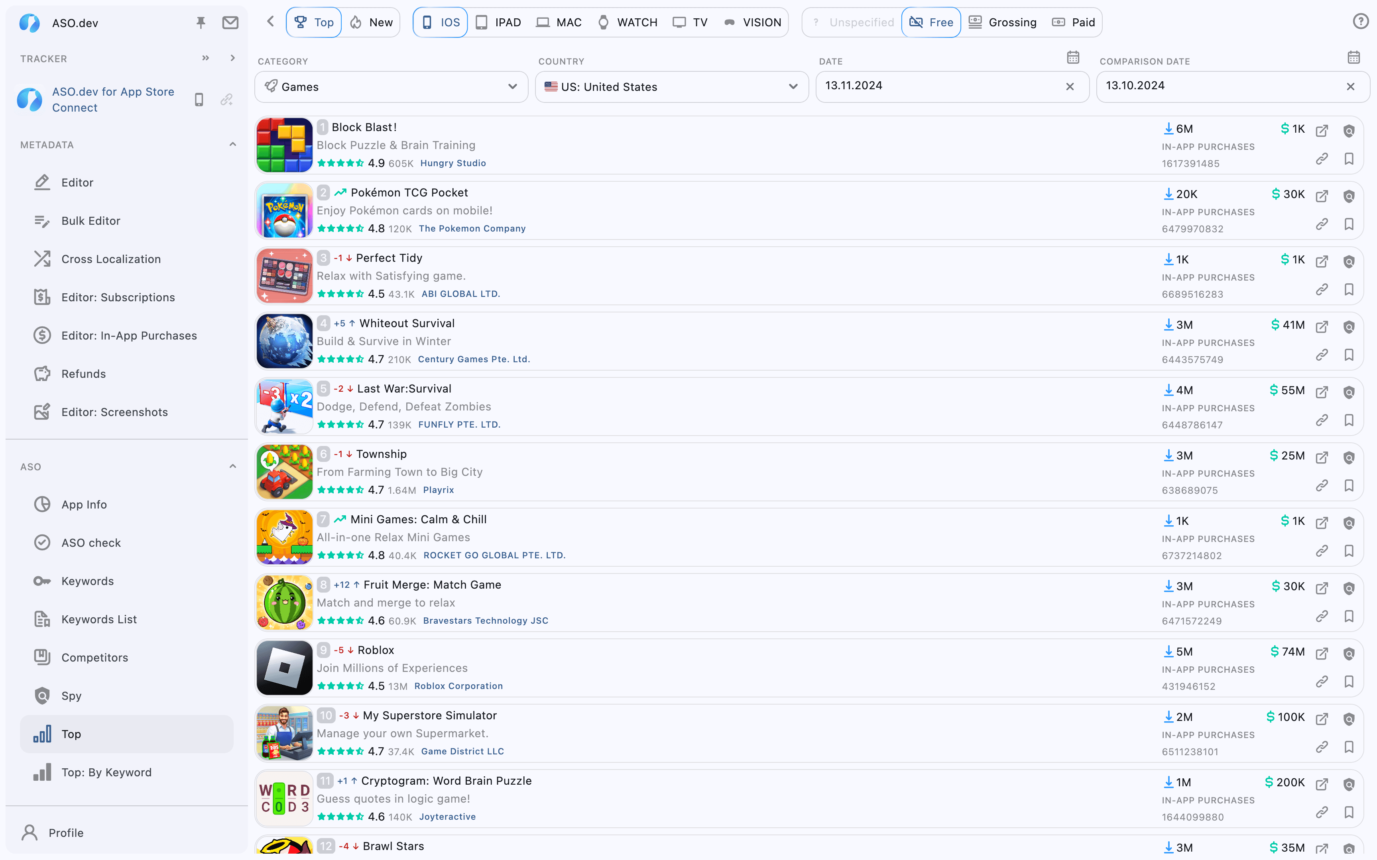This screenshot has height=860, width=1377.
Task: Open the Spy tool in ASO section
Action: [x=70, y=695]
